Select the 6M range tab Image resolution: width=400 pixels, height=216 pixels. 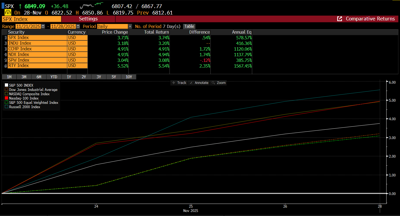click(39, 77)
